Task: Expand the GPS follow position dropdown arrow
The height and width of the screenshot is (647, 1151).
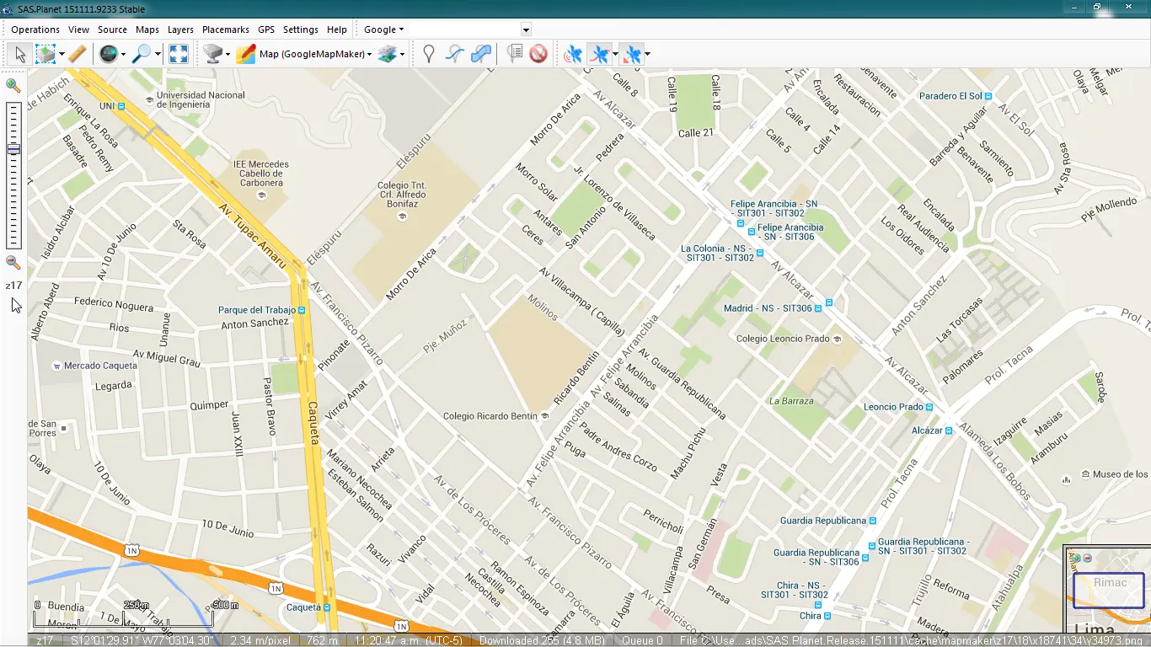Action: [x=647, y=55]
